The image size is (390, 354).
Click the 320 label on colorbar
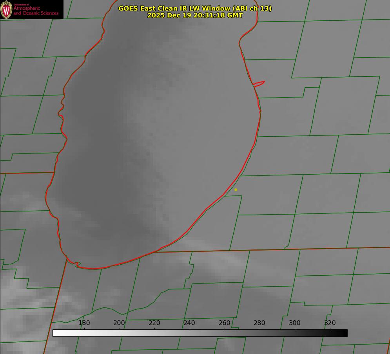pos(330,323)
